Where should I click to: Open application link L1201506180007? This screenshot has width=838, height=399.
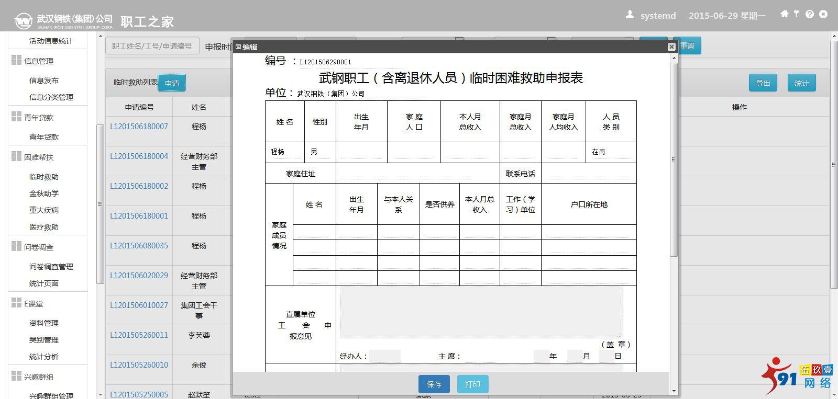tap(139, 127)
